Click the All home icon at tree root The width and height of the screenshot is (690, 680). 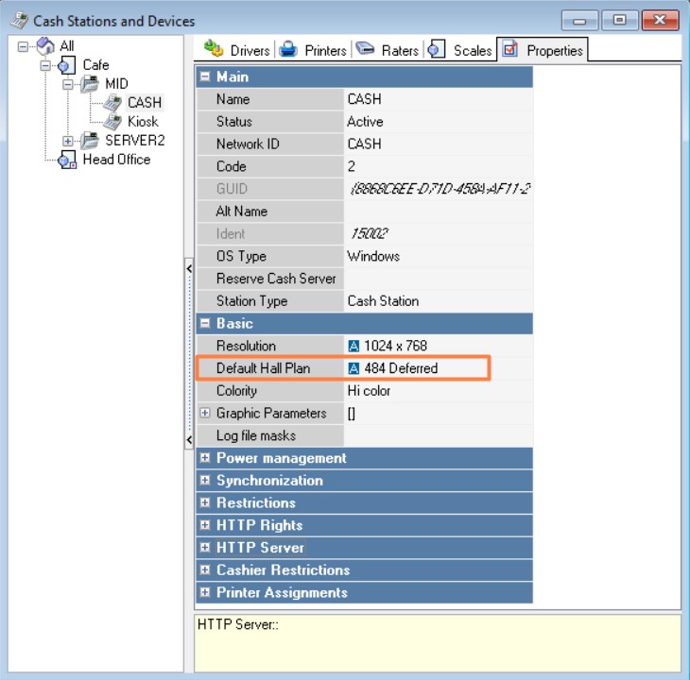45,45
